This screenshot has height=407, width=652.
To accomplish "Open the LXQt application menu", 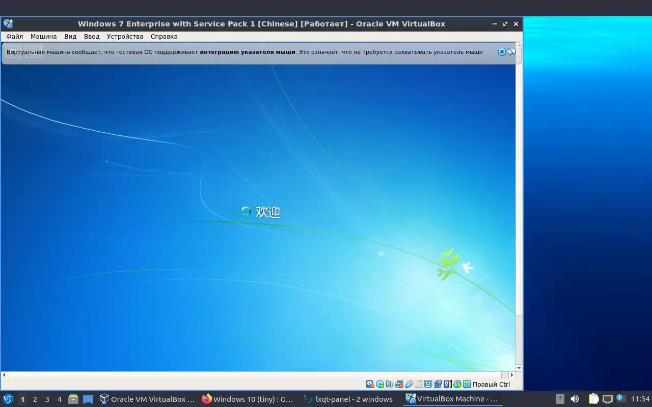I will click(x=8, y=399).
